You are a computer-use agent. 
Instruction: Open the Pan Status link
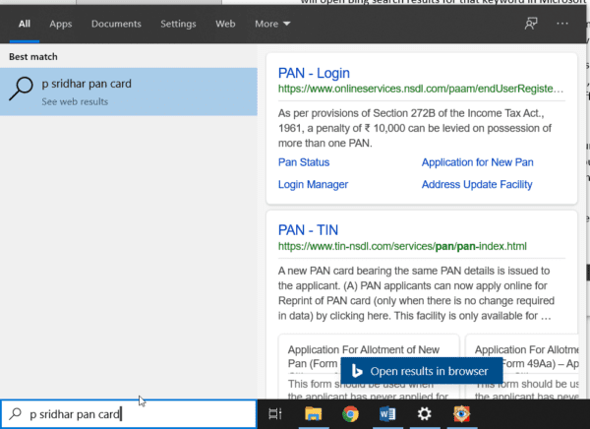point(304,162)
